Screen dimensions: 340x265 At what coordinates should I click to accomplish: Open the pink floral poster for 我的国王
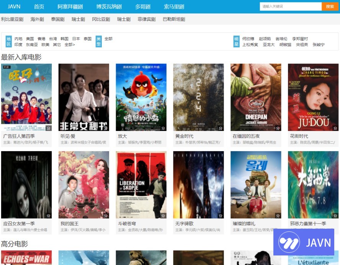pyautogui.click(x=84, y=185)
